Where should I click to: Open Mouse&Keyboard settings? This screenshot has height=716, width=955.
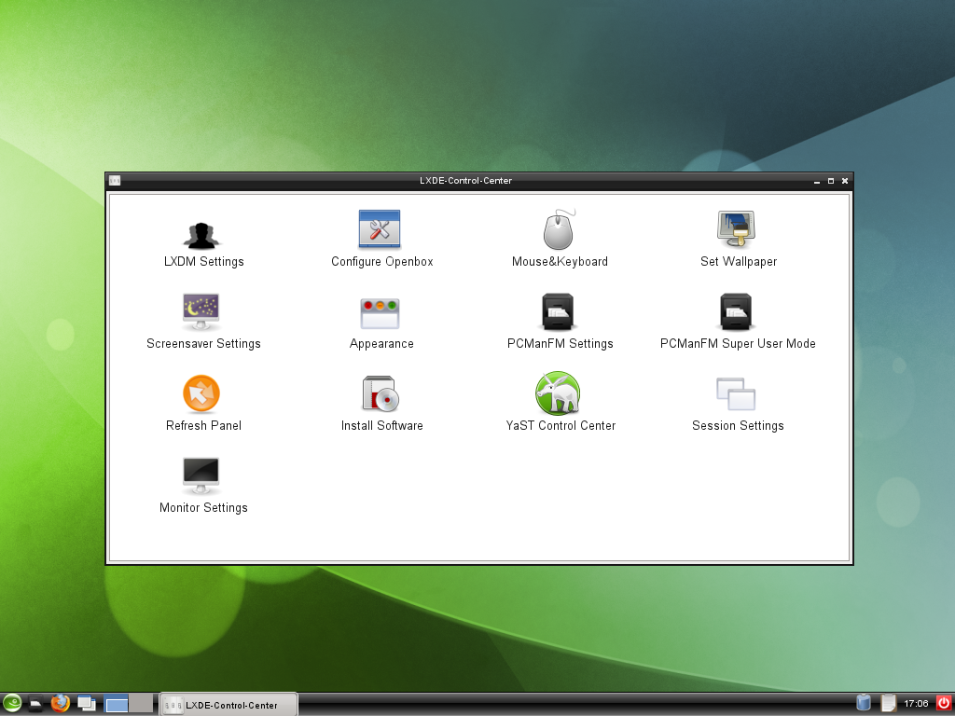(559, 230)
